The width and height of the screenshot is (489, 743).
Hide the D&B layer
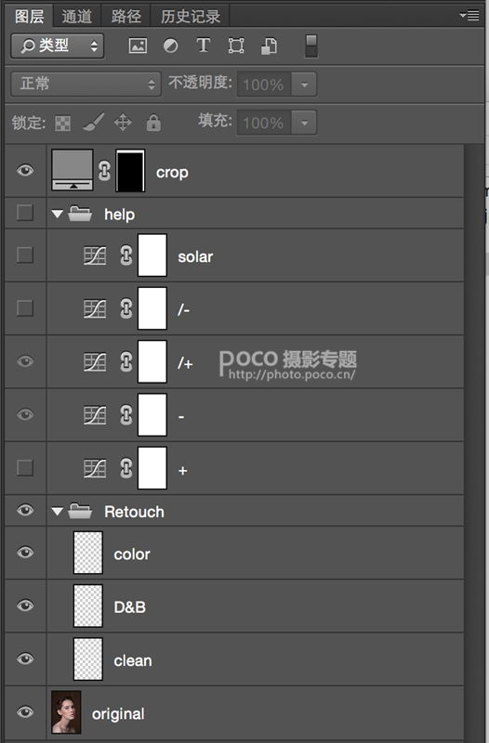coord(25,606)
